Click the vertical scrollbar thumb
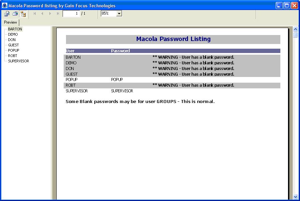300x201 pixels. (x=295, y=35)
